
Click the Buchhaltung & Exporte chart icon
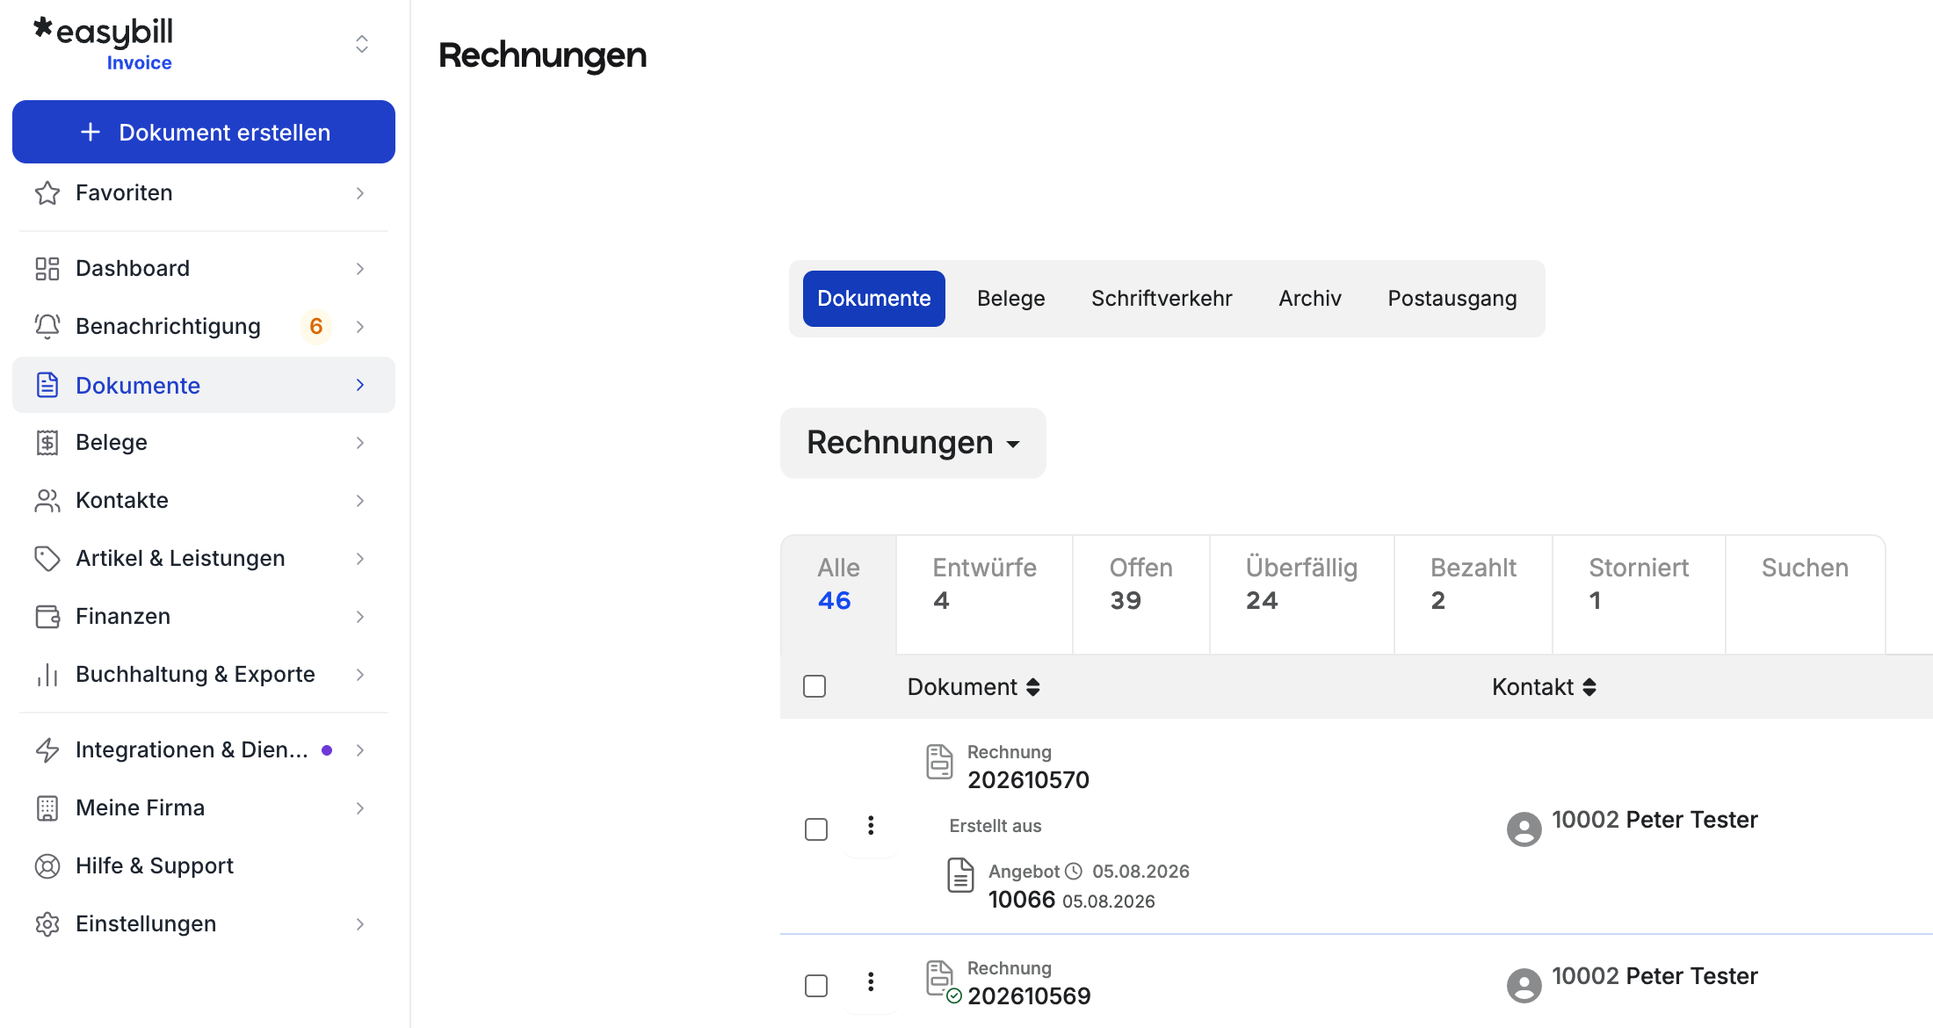point(47,675)
